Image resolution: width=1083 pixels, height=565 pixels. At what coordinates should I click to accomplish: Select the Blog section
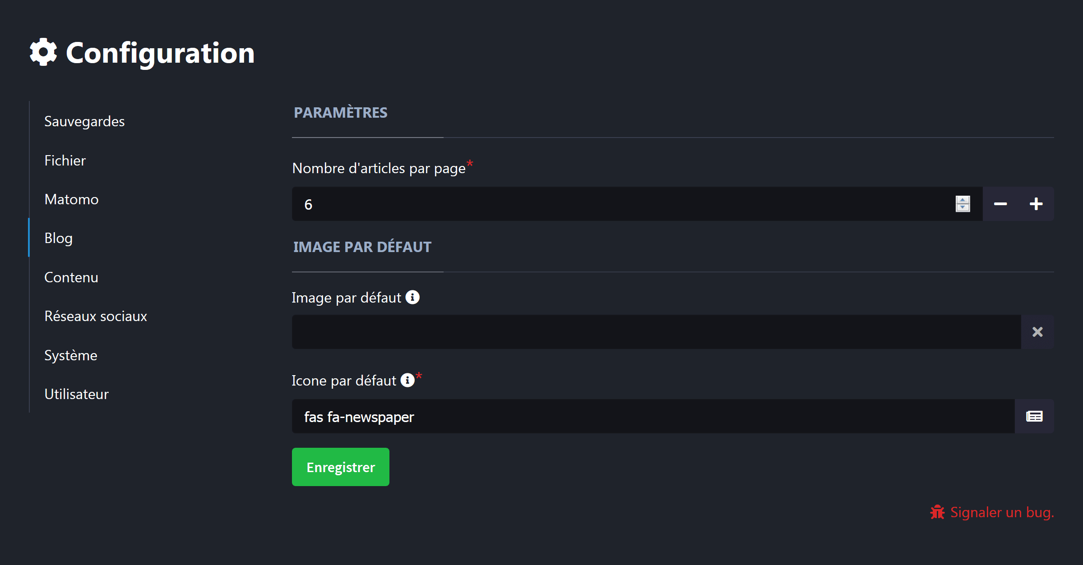coord(58,238)
